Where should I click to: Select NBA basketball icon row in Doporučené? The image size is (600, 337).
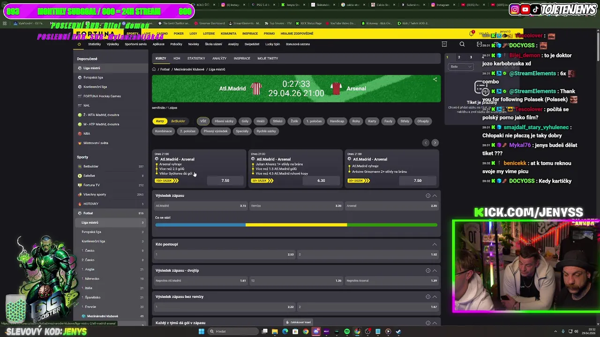111,133
